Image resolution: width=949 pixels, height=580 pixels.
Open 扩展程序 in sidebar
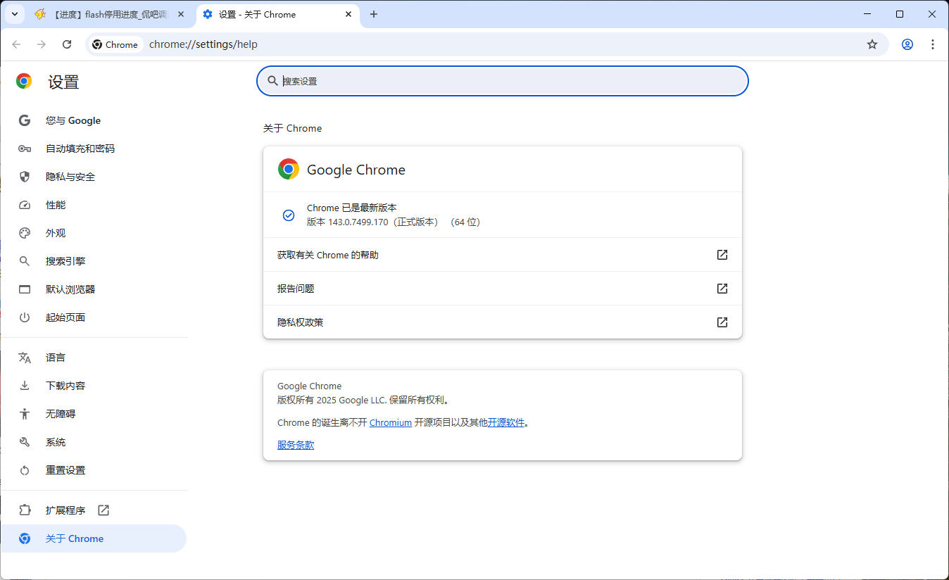pos(65,510)
